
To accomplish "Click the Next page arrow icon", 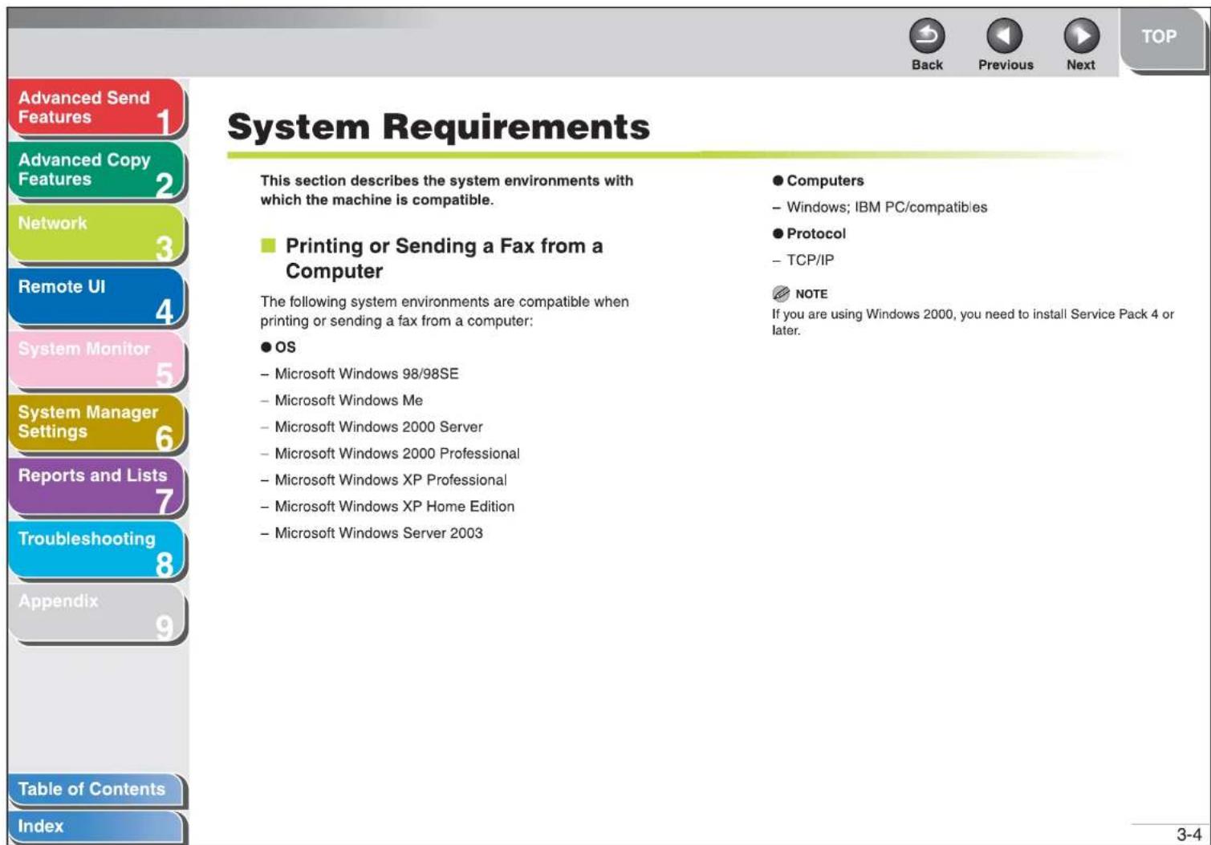I will click(x=1081, y=36).
